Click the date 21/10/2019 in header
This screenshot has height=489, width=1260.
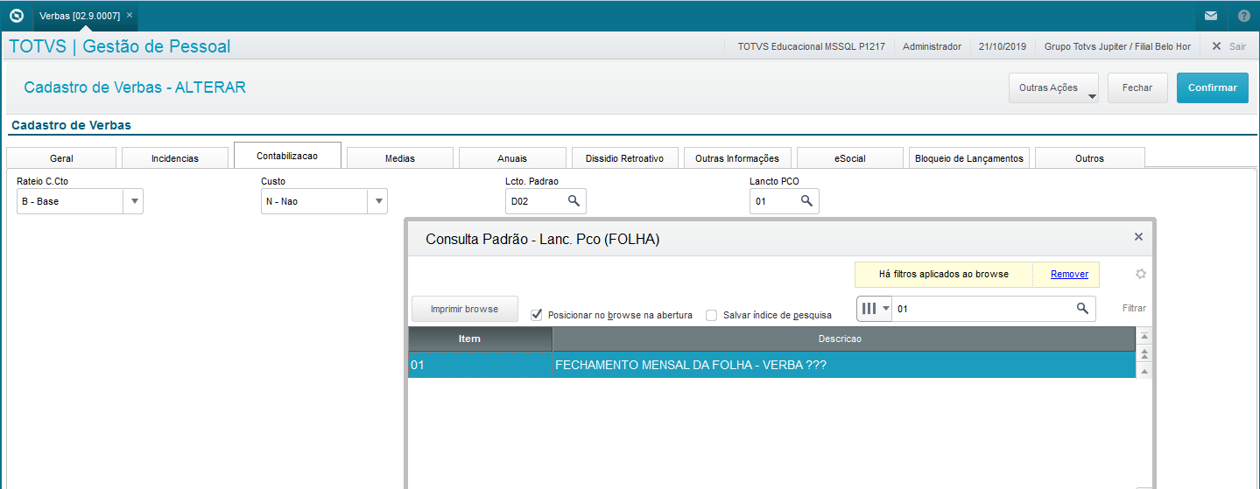(x=1003, y=46)
